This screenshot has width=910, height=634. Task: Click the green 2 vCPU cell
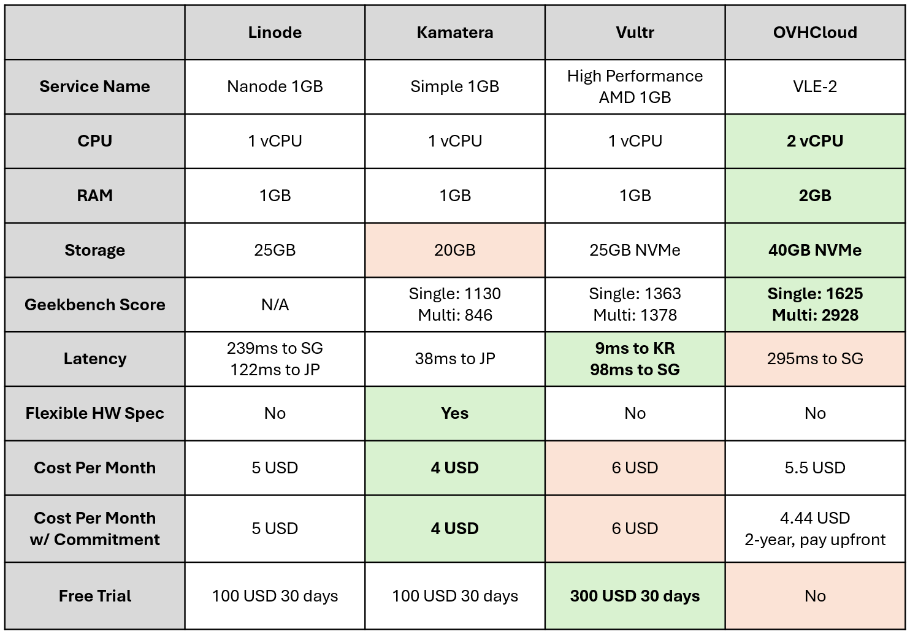point(815,141)
